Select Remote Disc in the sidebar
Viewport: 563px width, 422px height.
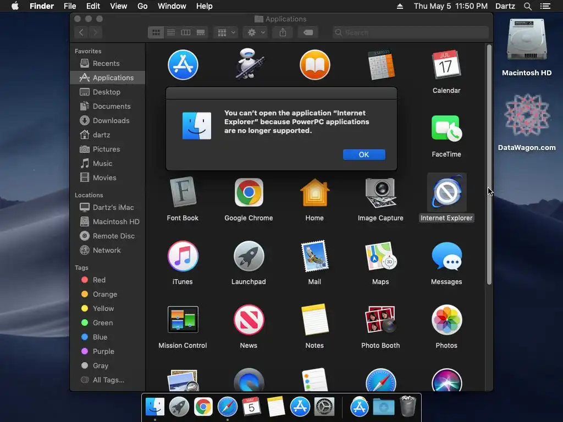107,236
